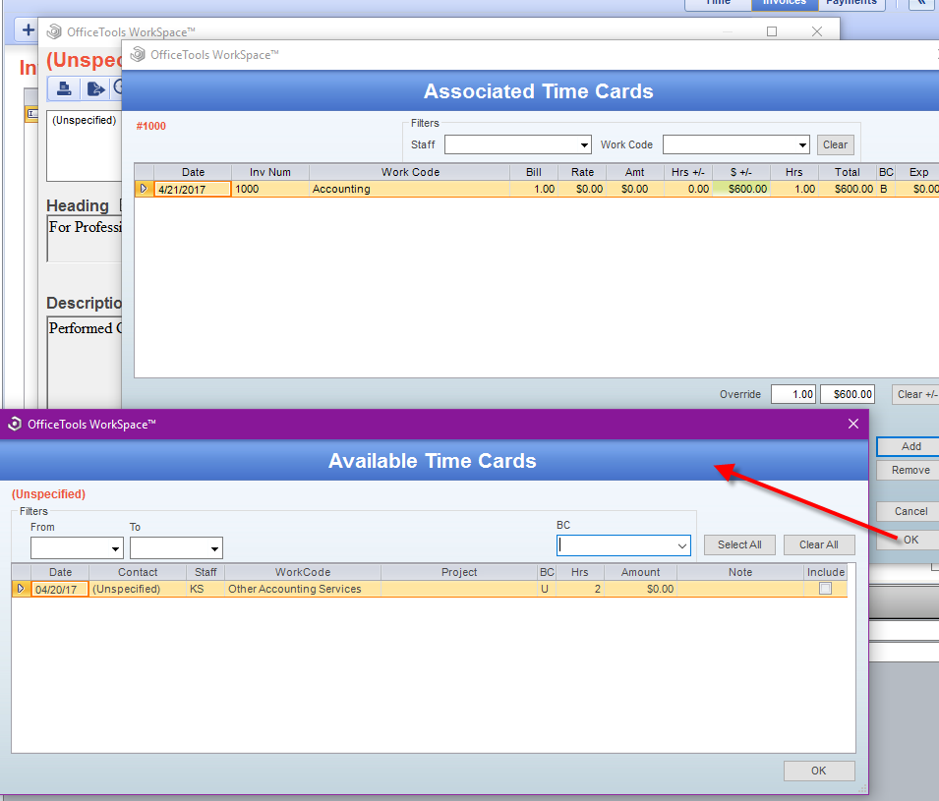Click the WorkCode column header in Available Time Cards

click(x=303, y=572)
